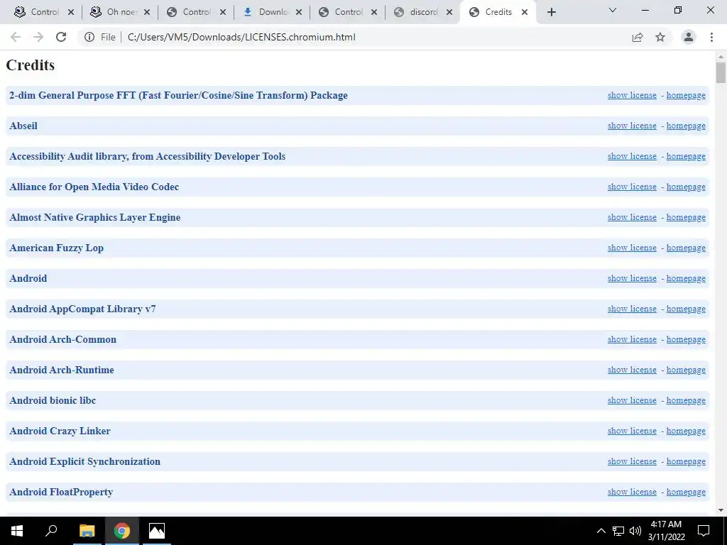Go back to the previous page

[16, 37]
